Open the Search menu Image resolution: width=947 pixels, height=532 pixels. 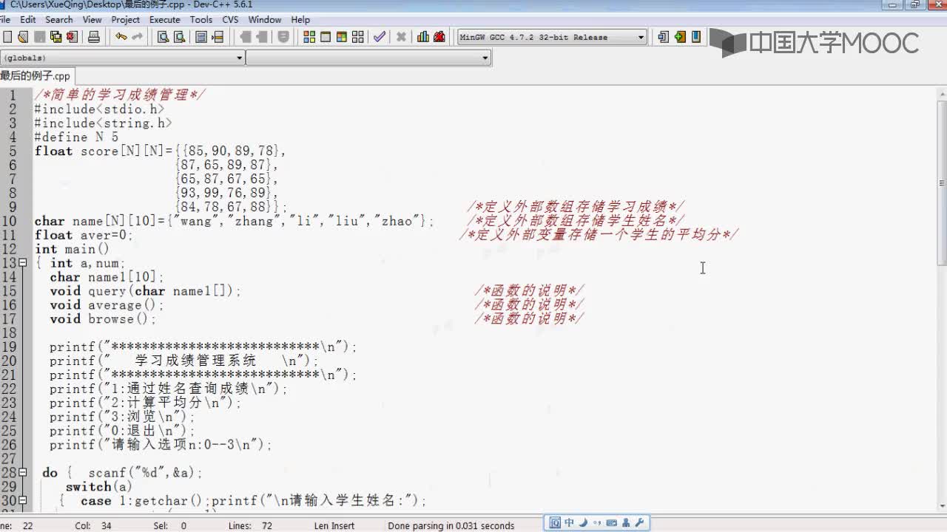pos(59,19)
